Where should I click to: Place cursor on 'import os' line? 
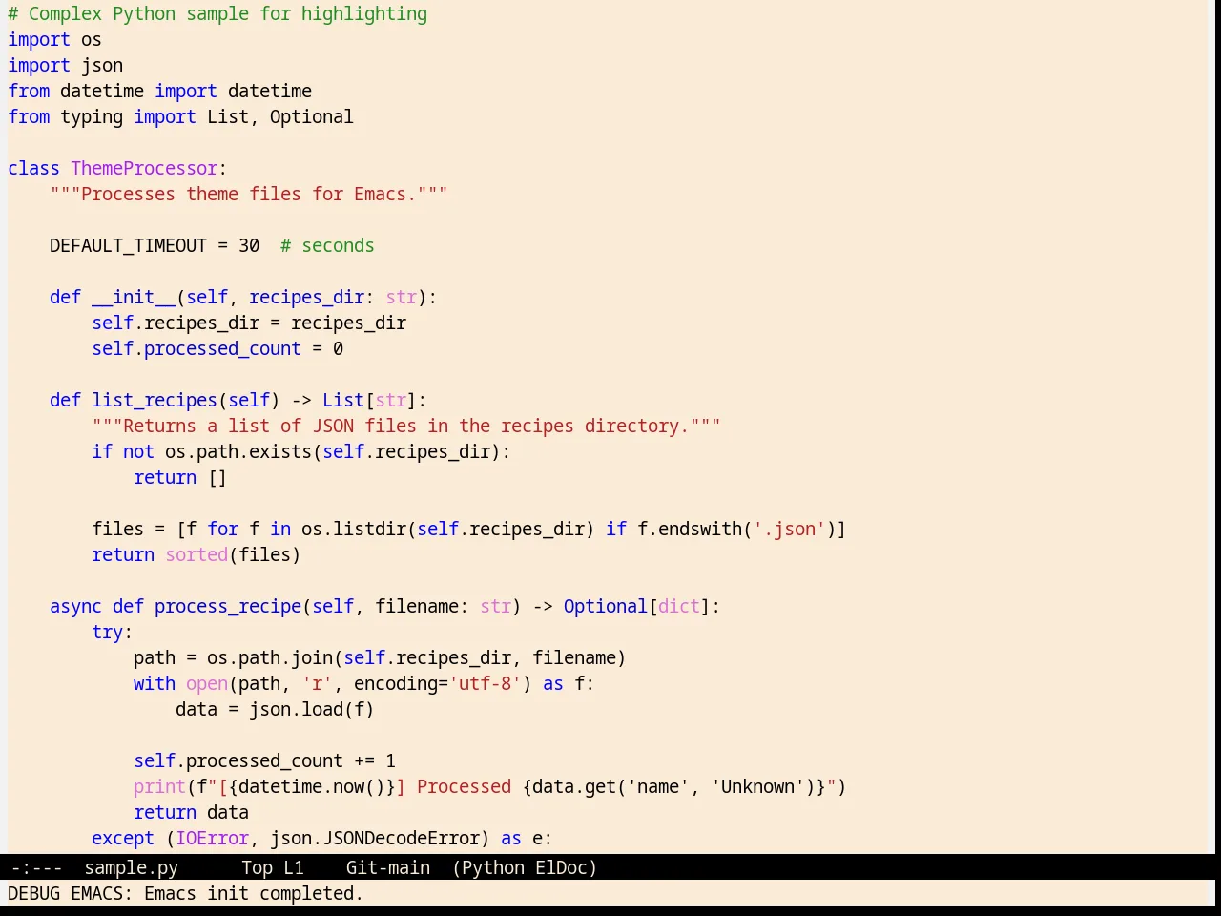54,39
